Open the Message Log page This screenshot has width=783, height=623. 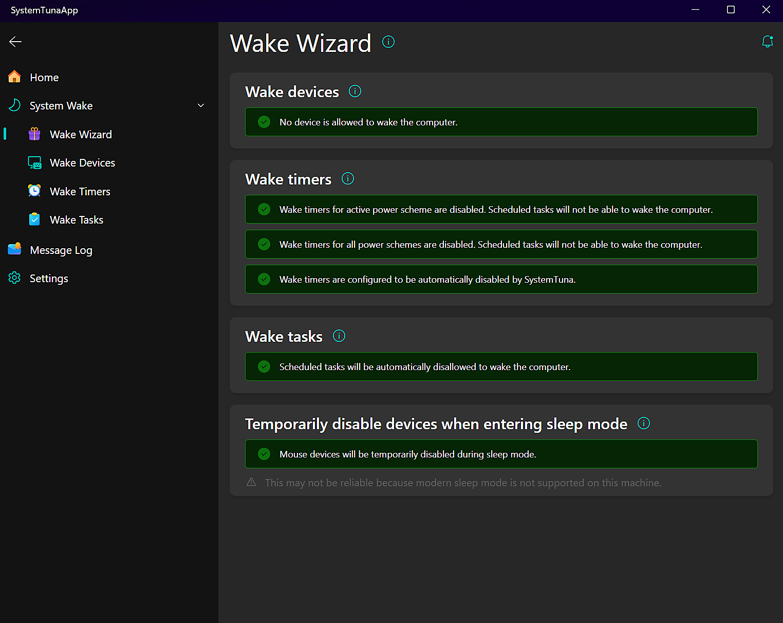coord(61,250)
